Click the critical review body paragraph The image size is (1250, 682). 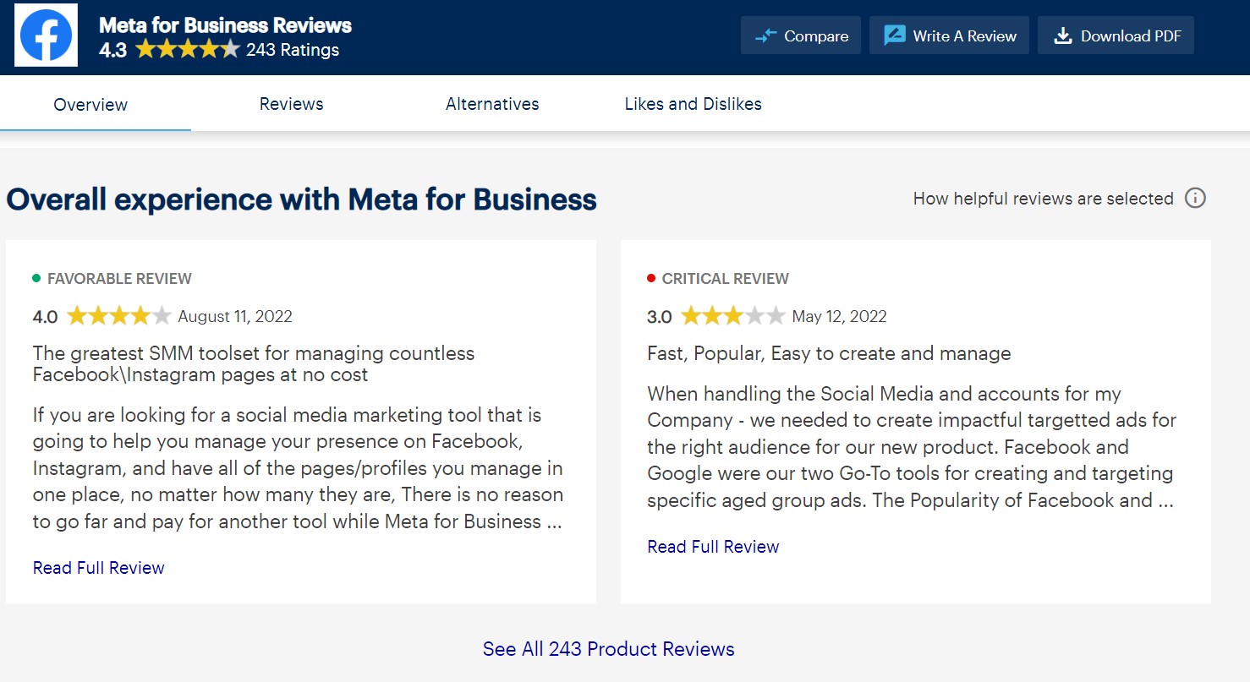coord(912,447)
